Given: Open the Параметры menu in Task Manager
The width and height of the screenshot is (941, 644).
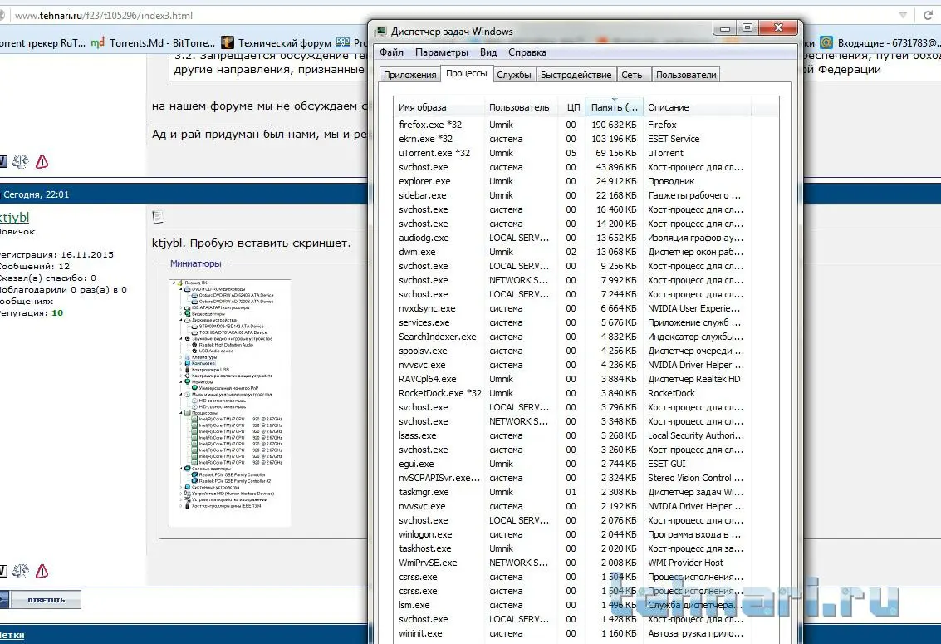Looking at the screenshot, I should (x=442, y=52).
